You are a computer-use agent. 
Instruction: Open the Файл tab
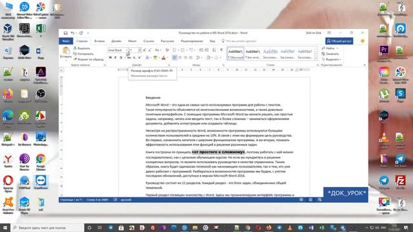pos(66,41)
